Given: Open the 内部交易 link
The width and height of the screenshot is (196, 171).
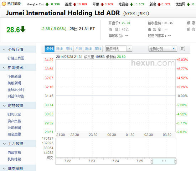Looking at the screenshot, I should [x=14, y=152].
